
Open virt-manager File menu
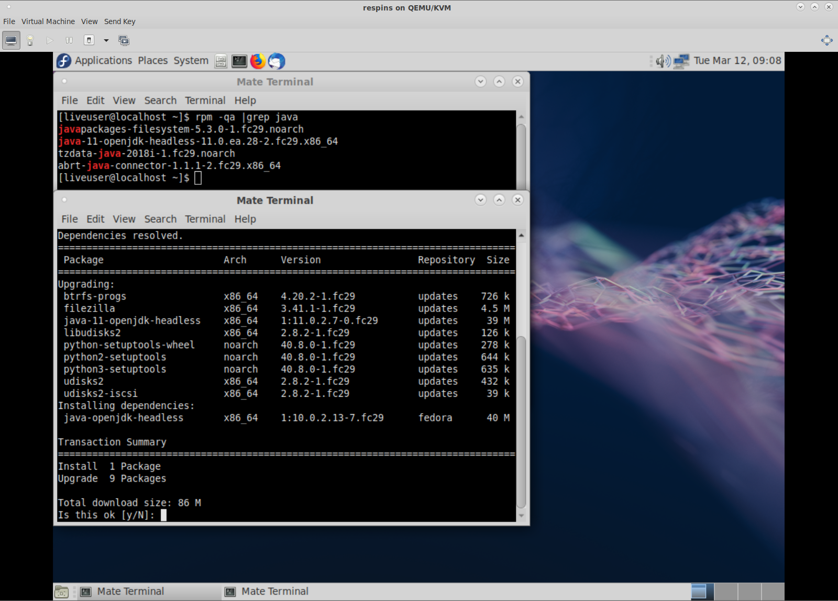click(9, 21)
